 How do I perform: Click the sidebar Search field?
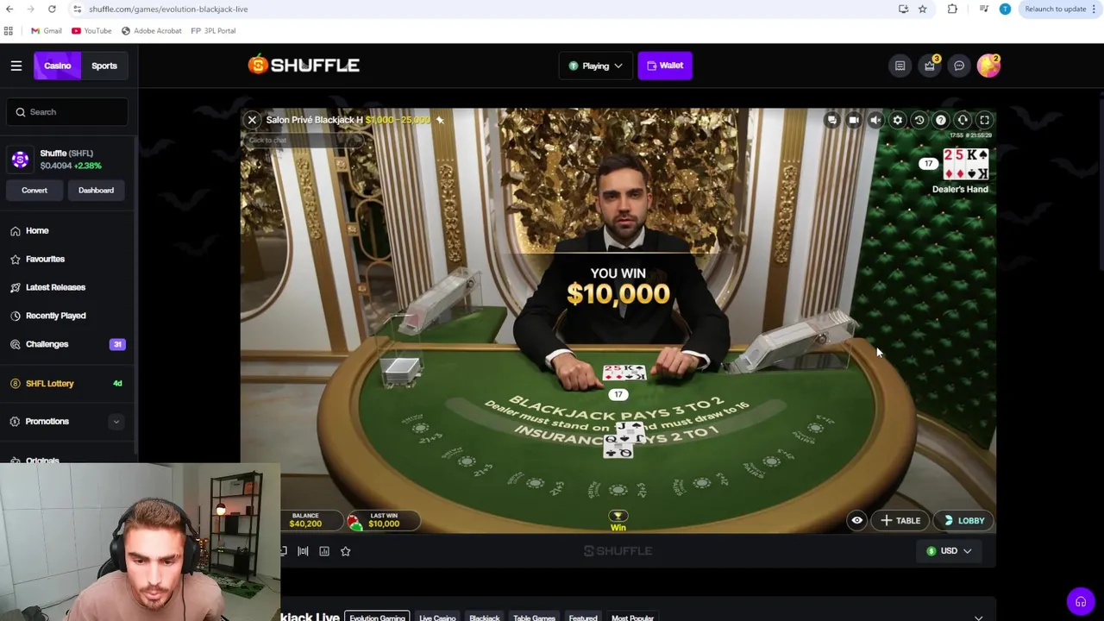click(68, 112)
